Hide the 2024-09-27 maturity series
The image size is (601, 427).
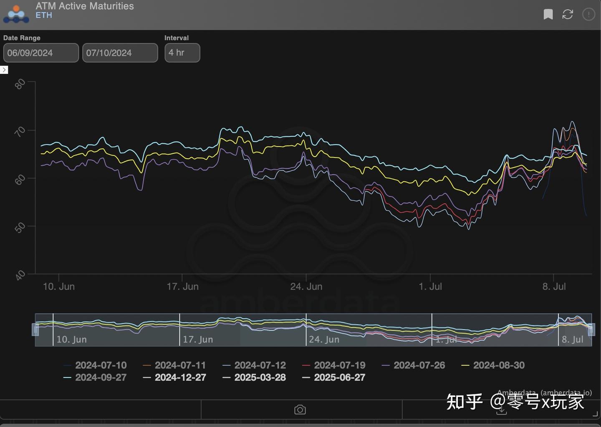click(101, 377)
